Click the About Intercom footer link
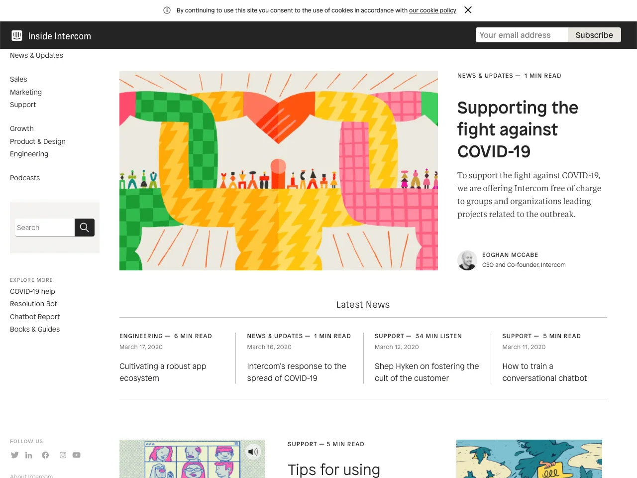This screenshot has width=637, height=478. (x=31, y=476)
